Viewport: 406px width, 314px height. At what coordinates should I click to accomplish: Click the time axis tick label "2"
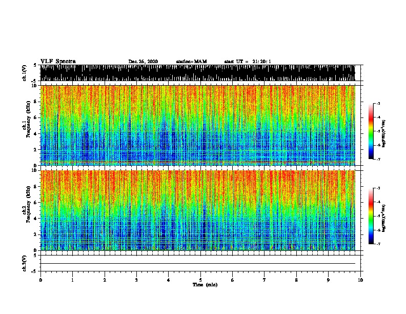tap(105, 280)
